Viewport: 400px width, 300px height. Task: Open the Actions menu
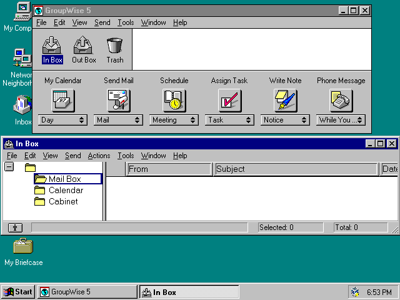coord(99,156)
